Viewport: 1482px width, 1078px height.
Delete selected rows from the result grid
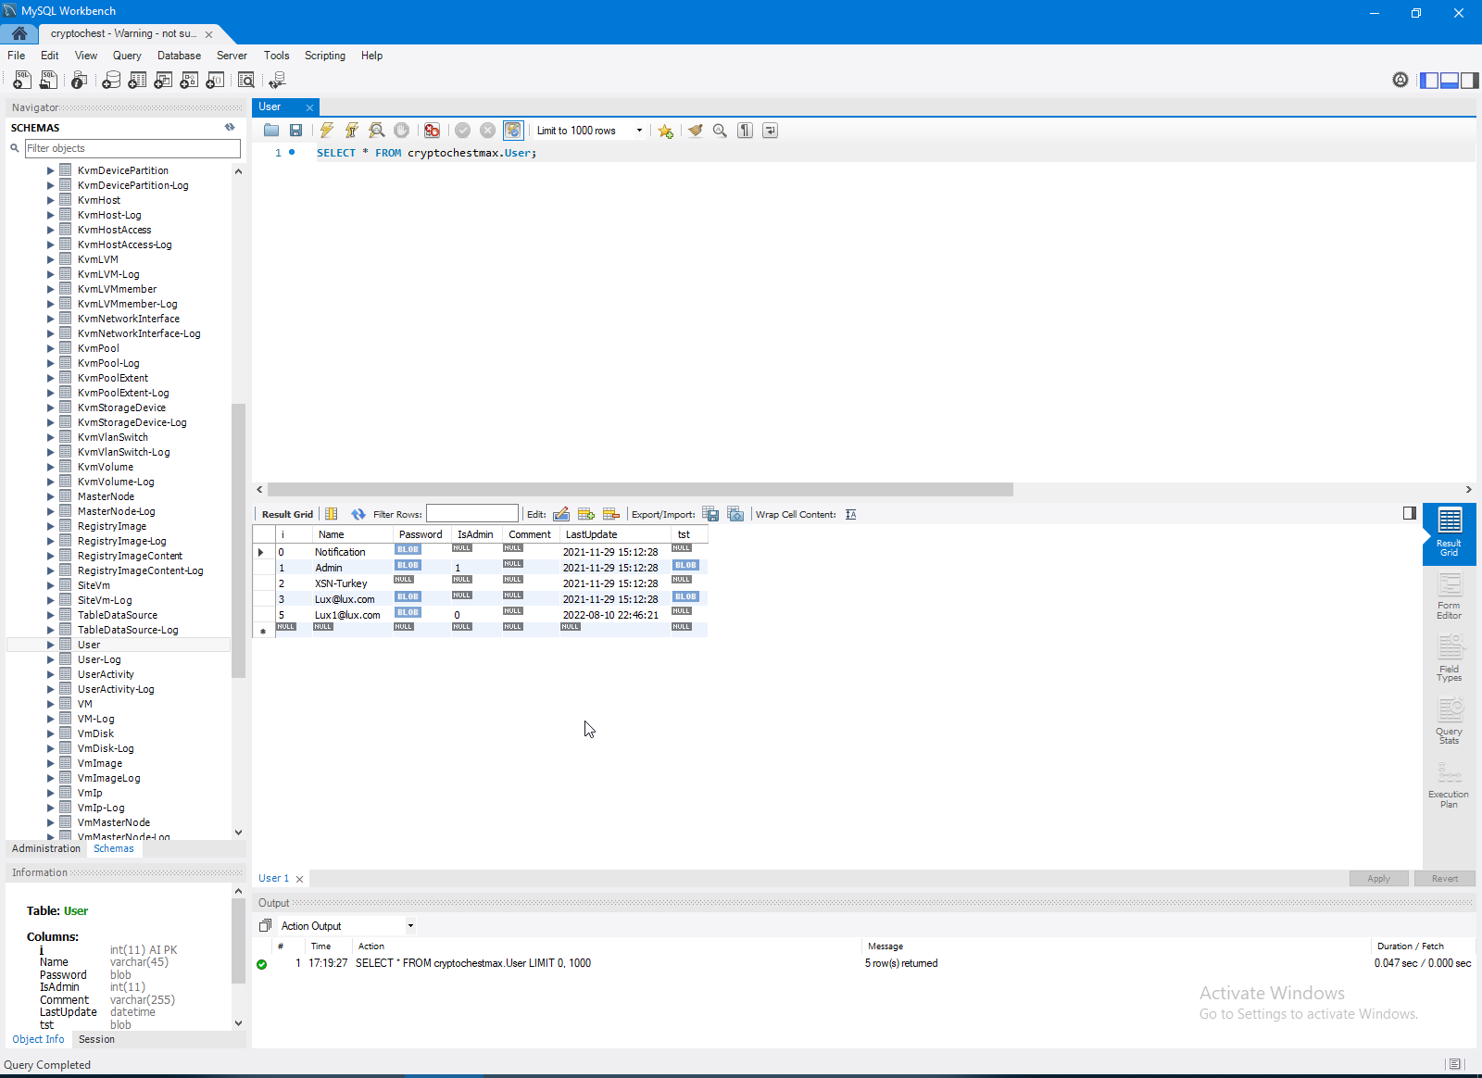pyautogui.click(x=611, y=514)
